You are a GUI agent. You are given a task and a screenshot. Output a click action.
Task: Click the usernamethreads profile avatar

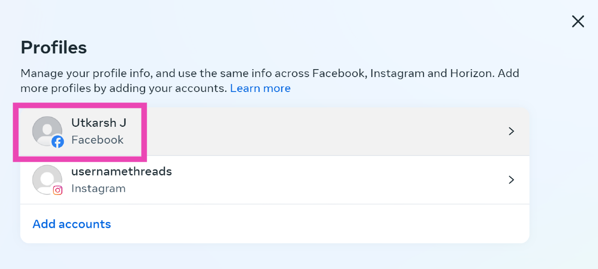pyautogui.click(x=46, y=179)
